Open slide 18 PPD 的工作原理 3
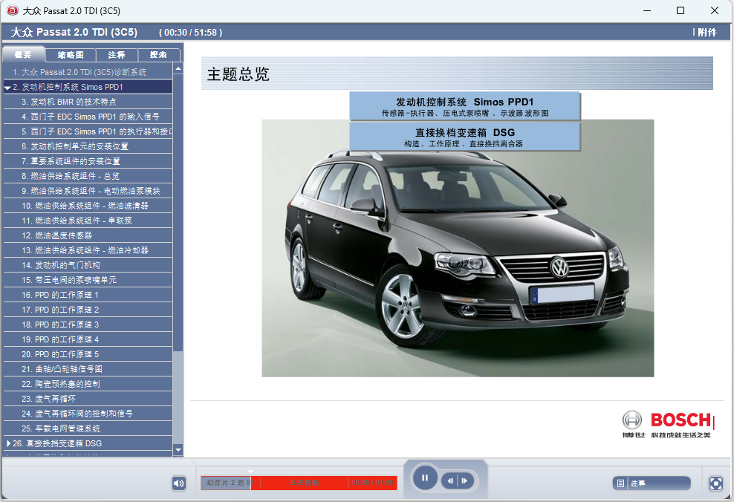 tap(88, 325)
